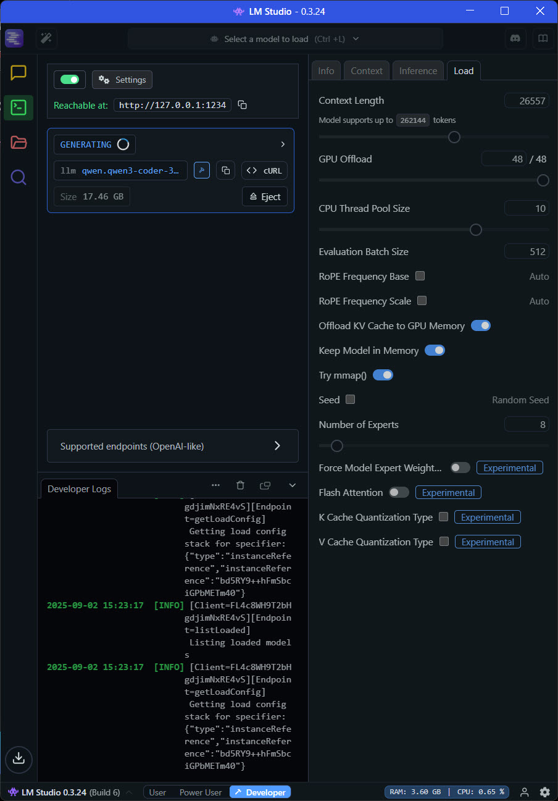Switch to the Inference tab
This screenshot has width=558, height=801.
point(418,70)
